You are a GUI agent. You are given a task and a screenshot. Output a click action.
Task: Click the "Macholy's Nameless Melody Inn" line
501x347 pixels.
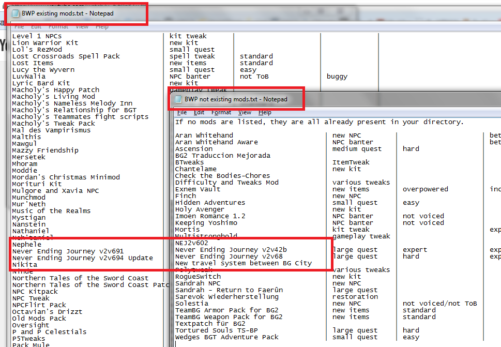(x=72, y=103)
